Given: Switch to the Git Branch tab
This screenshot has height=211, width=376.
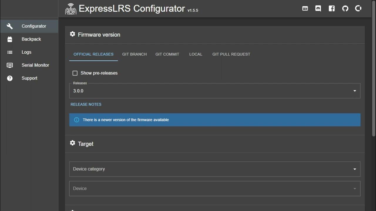Looking at the screenshot, I should pos(134,54).
